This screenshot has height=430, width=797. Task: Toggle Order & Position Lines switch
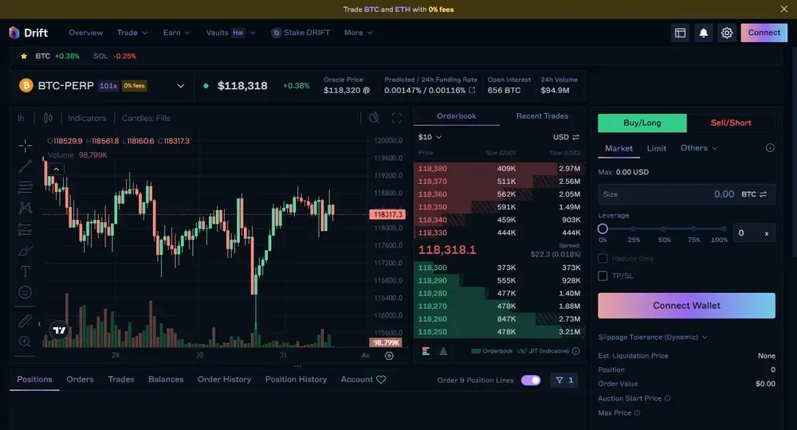(x=531, y=381)
